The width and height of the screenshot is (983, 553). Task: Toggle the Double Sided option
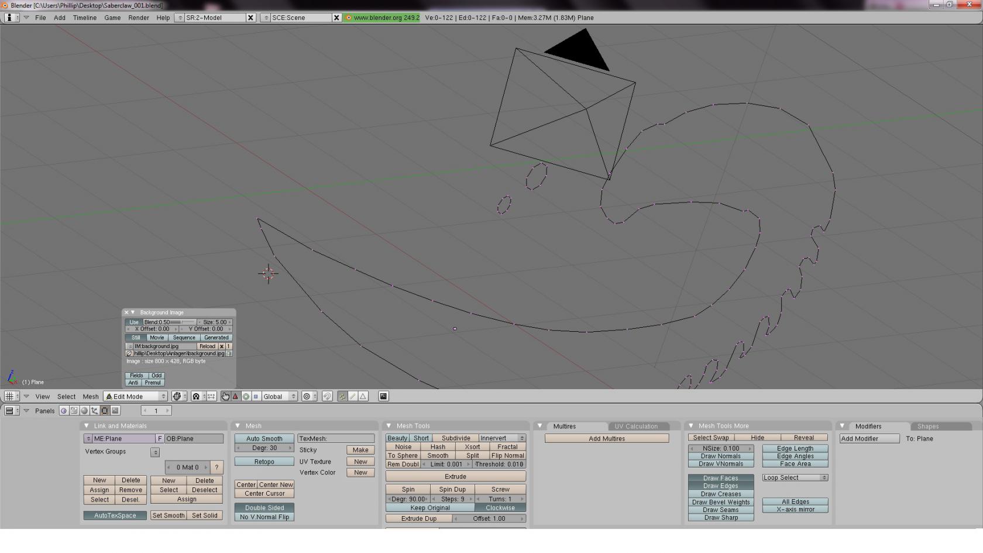tap(264, 508)
